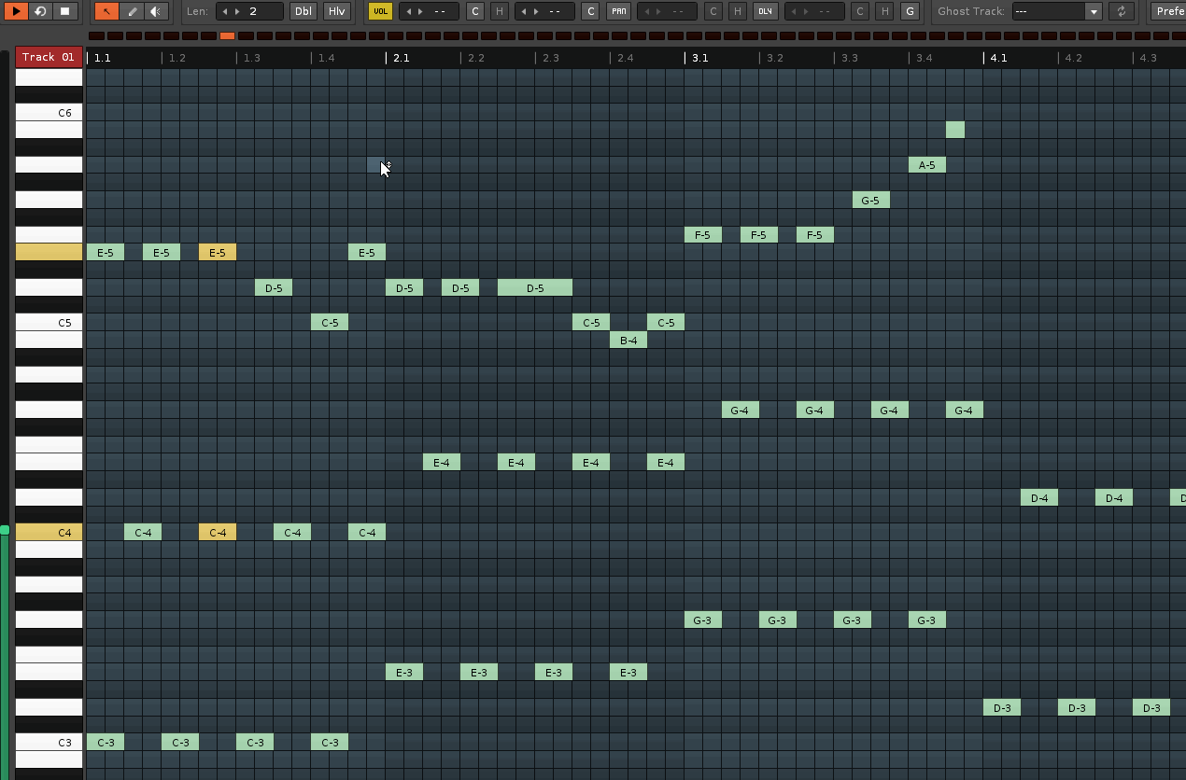Jump to timeline position 3.3

tap(850, 58)
